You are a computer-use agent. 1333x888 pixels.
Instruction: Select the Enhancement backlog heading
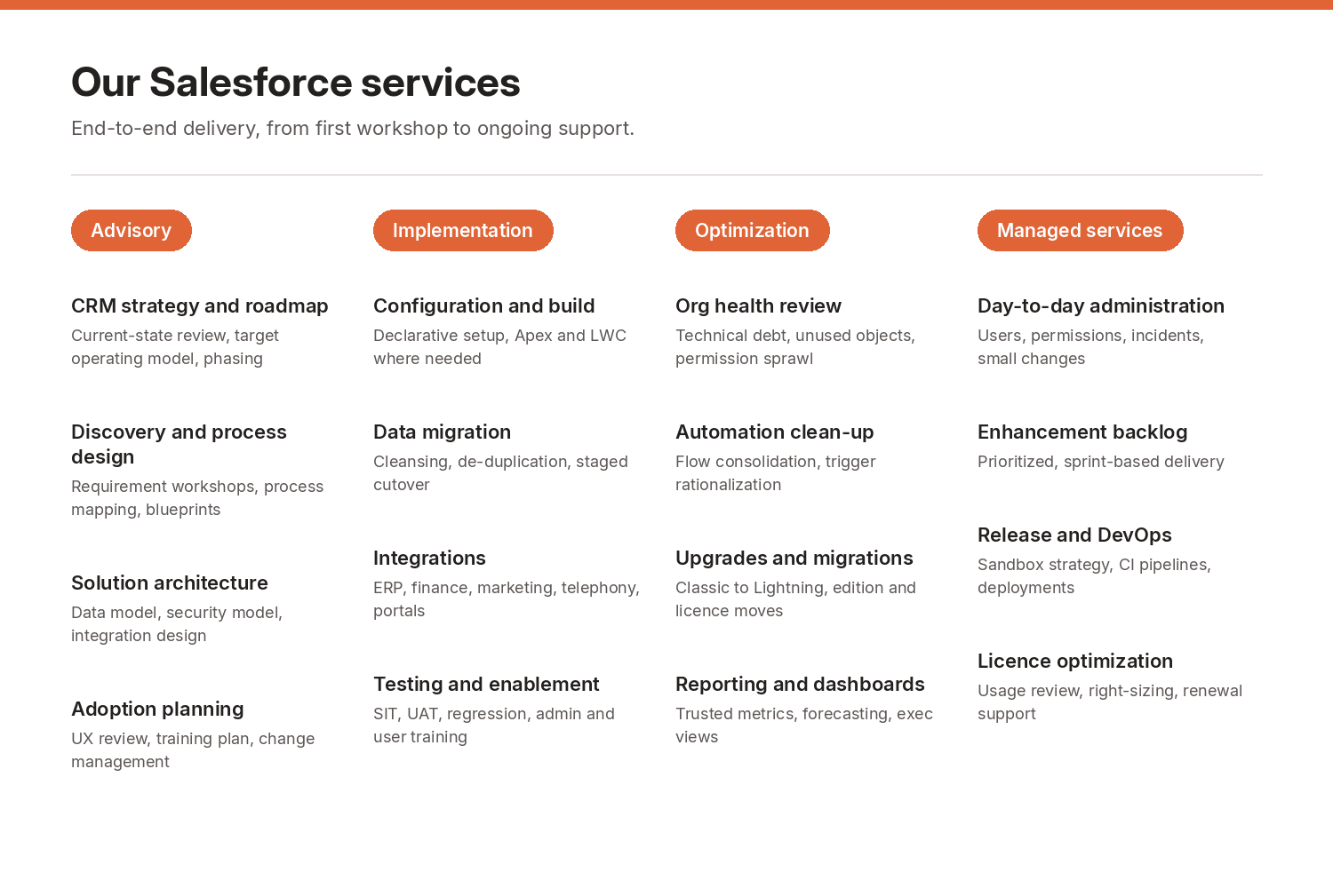(x=1082, y=432)
